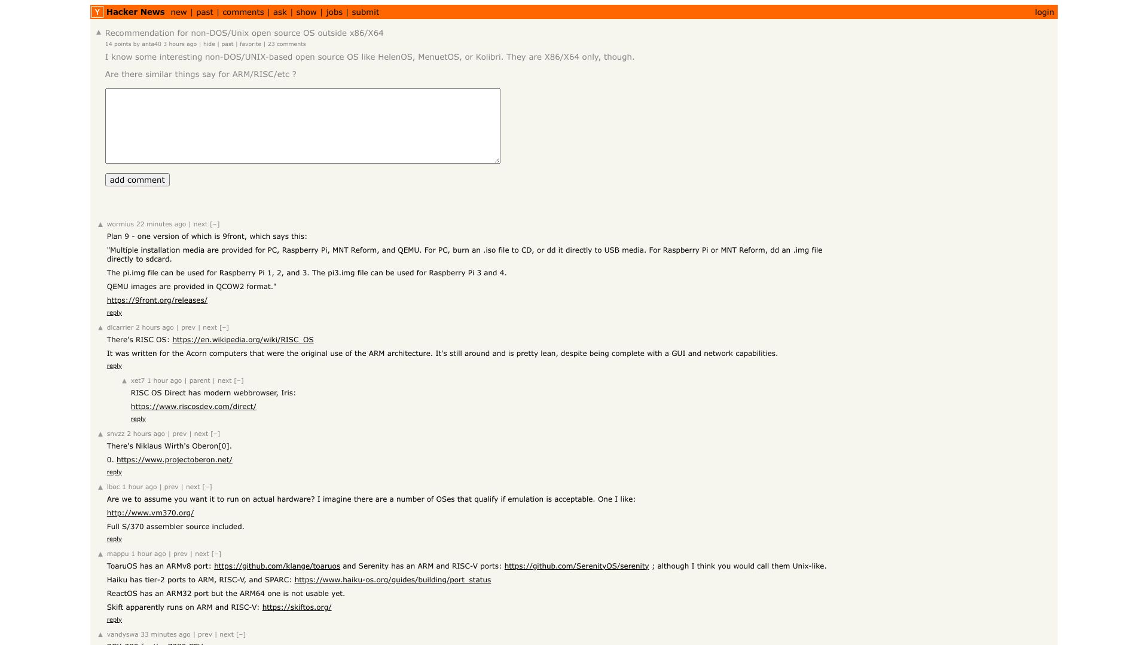This screenshot has height=645, width=1148.
Task: Upvote lboc's comment about emulation
Action: click(100, 487)
